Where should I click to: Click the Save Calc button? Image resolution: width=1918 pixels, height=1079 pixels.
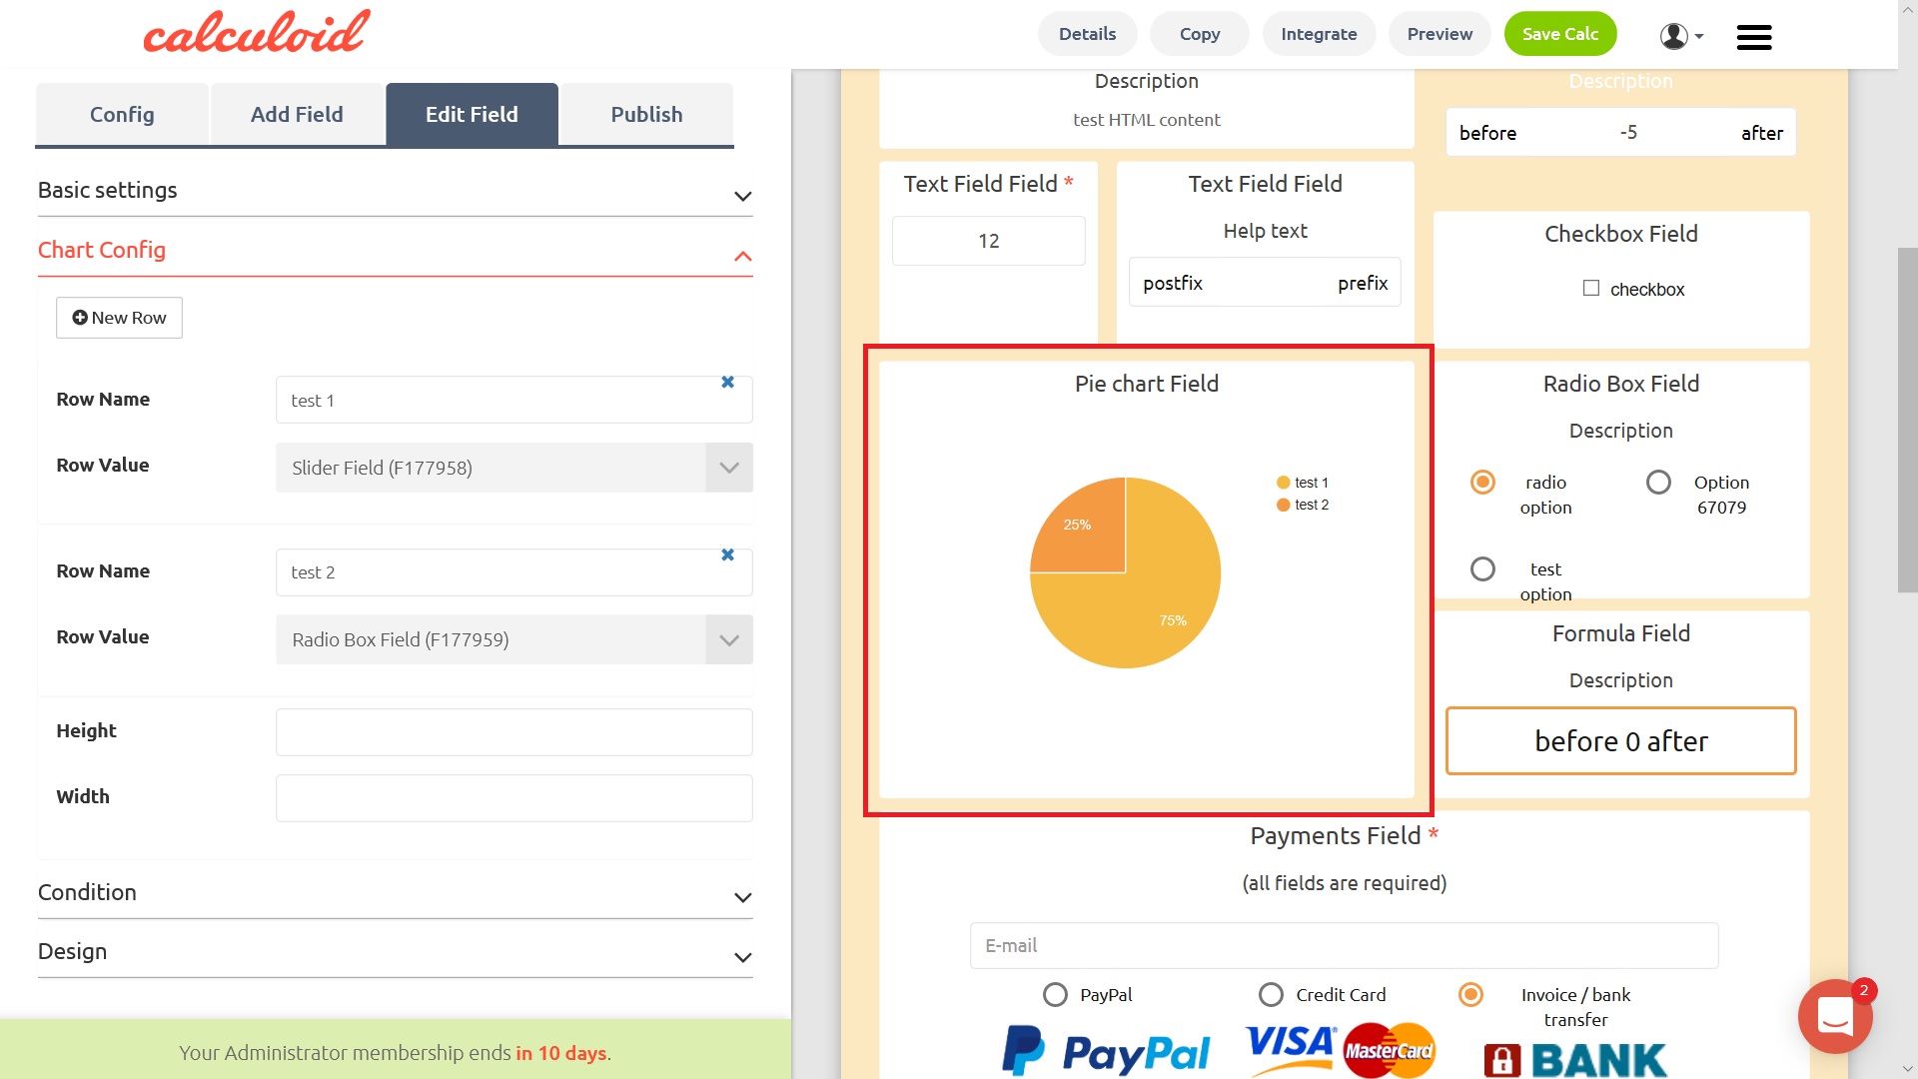click(1559, 34)
